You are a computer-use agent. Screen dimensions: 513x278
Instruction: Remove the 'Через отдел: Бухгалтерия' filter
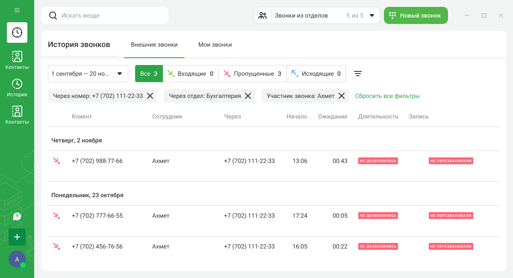coord(248,96)
